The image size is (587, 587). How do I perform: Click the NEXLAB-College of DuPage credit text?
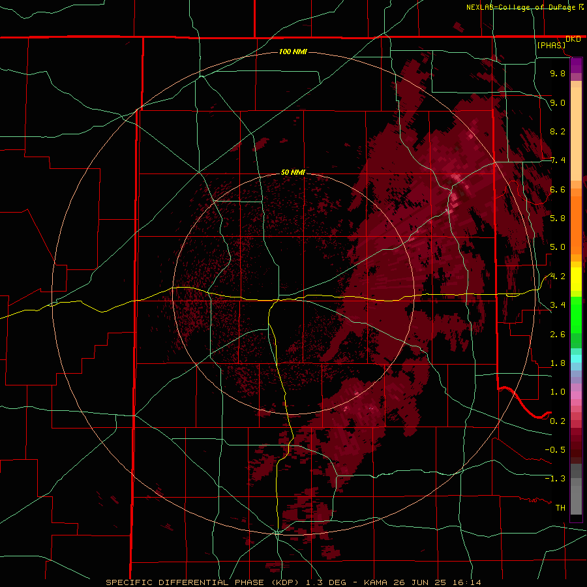520,7
